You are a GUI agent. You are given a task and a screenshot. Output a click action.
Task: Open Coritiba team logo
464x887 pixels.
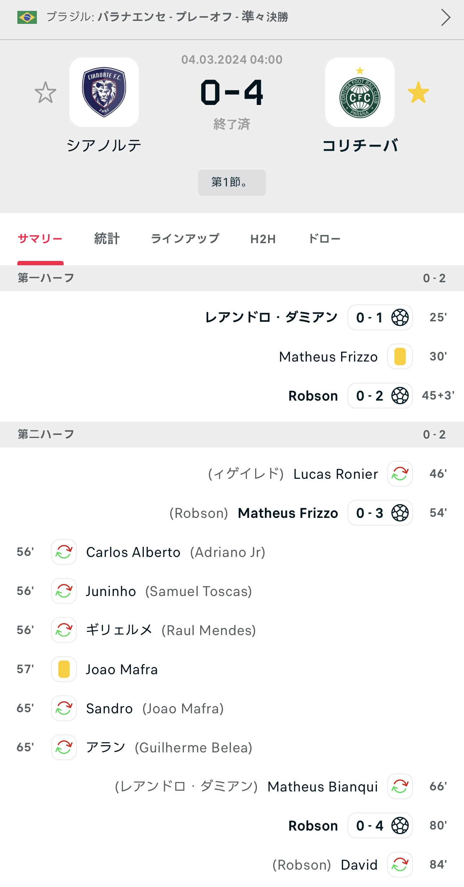click(360, 92)
